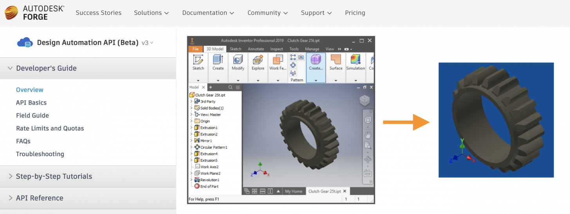Expand the Solid Bodies(1) tree node
570x214 pixels.
click(x=191, y=108)
